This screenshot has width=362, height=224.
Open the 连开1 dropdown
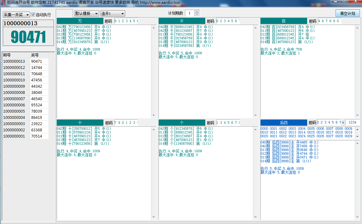113,13
